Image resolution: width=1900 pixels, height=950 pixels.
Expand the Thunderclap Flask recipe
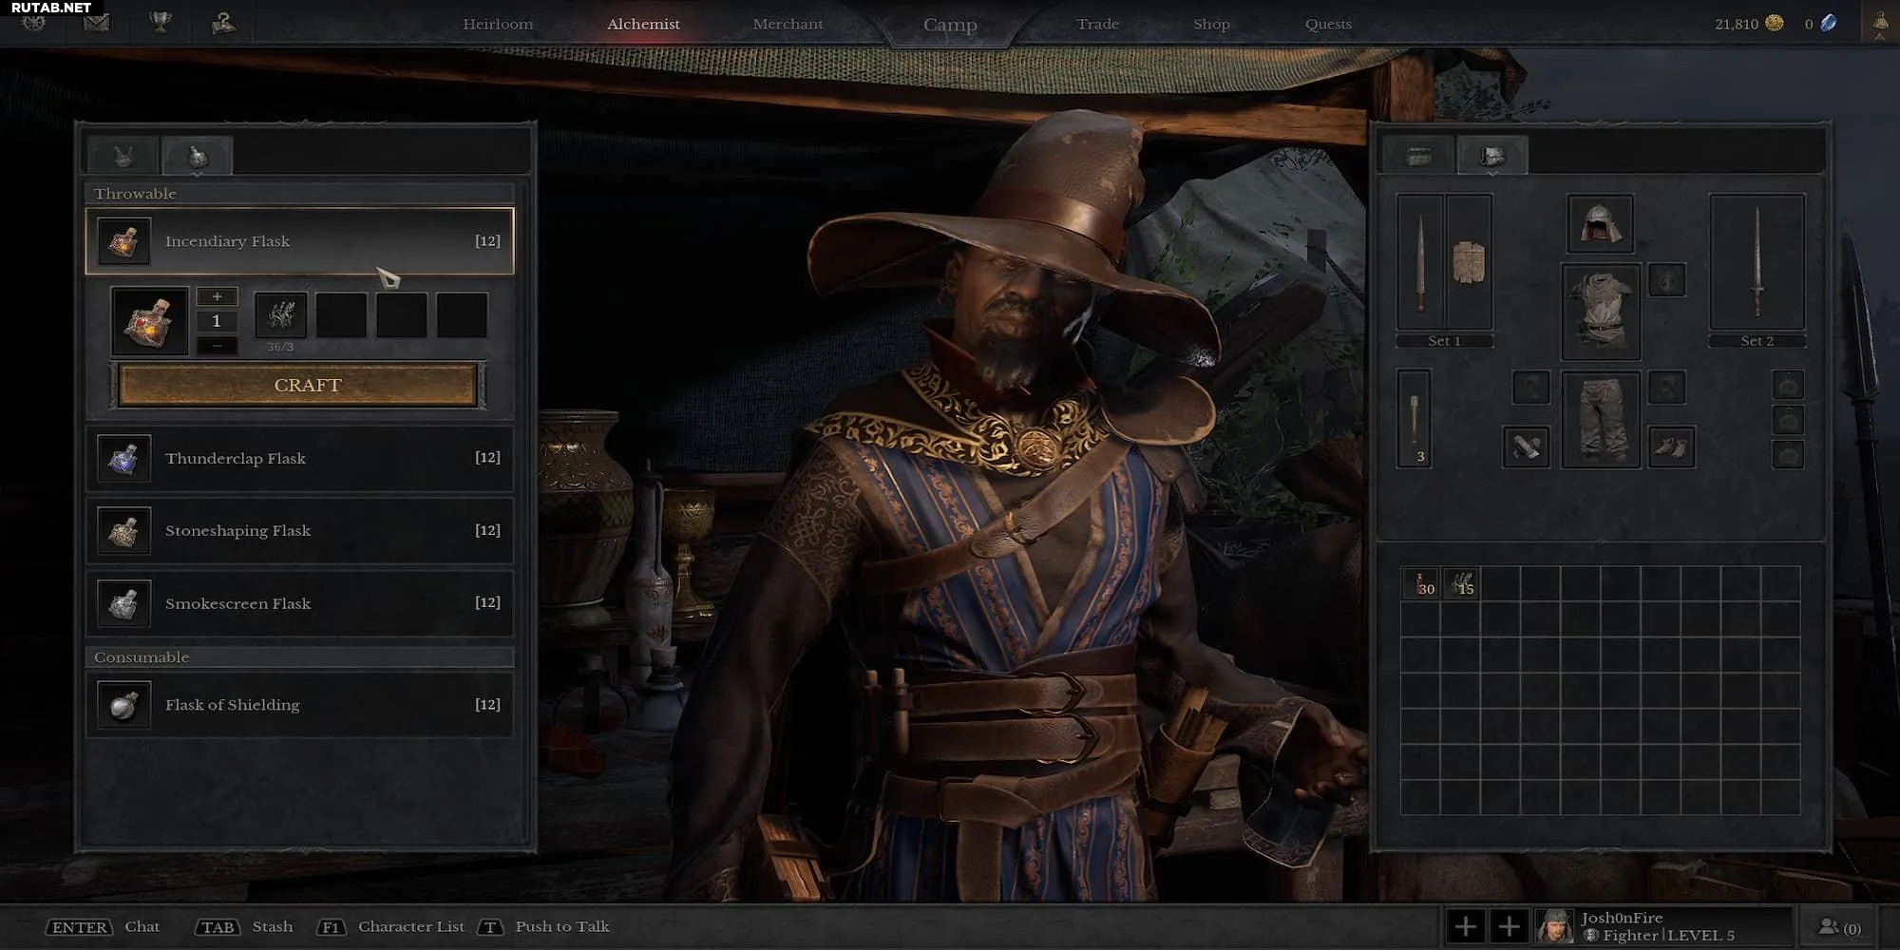tap(299, 458)
